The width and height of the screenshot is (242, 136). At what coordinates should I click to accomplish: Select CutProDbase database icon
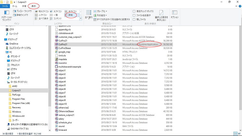pyautogui.click(x=56, y=48)
